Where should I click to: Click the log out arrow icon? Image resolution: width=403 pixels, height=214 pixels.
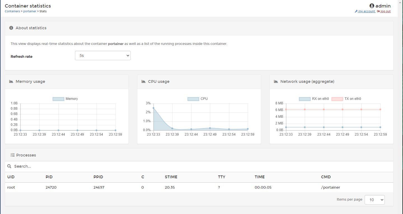[379, 11]
